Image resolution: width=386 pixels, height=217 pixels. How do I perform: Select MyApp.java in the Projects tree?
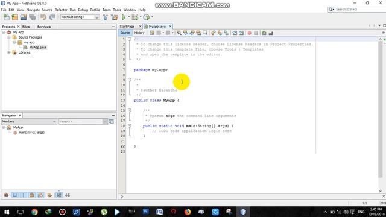pos(37,47)
